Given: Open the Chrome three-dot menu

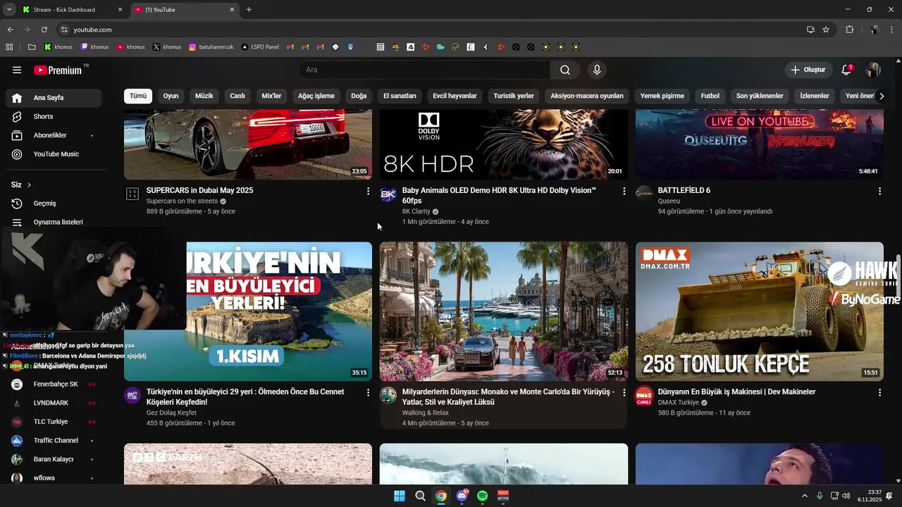Looking at the screenshot, I should 891,30.
